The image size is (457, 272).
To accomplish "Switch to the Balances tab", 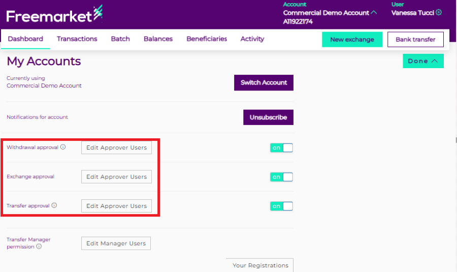I will point(158,39).
